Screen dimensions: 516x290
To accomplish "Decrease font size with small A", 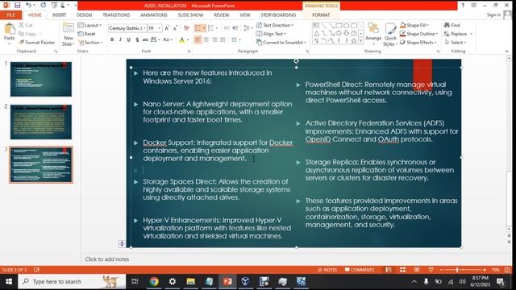I will coord(175,28).
